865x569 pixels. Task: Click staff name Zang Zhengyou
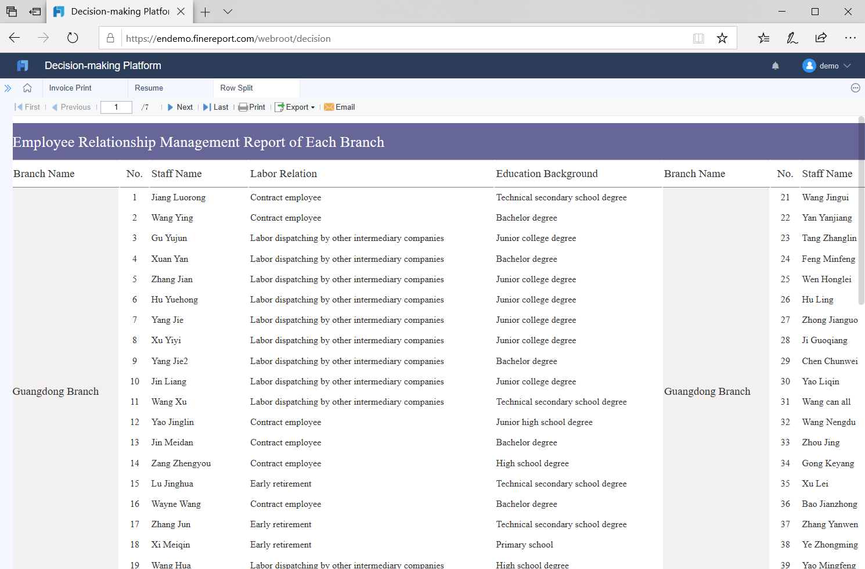[x=181, y=463]
